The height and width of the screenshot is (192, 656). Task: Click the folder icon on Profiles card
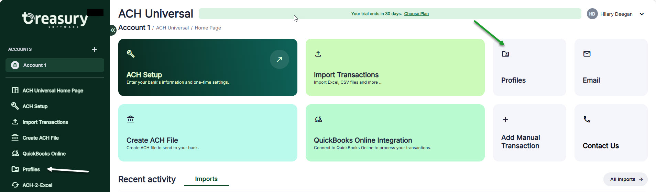pyautogui.click(x=505, y=54)
